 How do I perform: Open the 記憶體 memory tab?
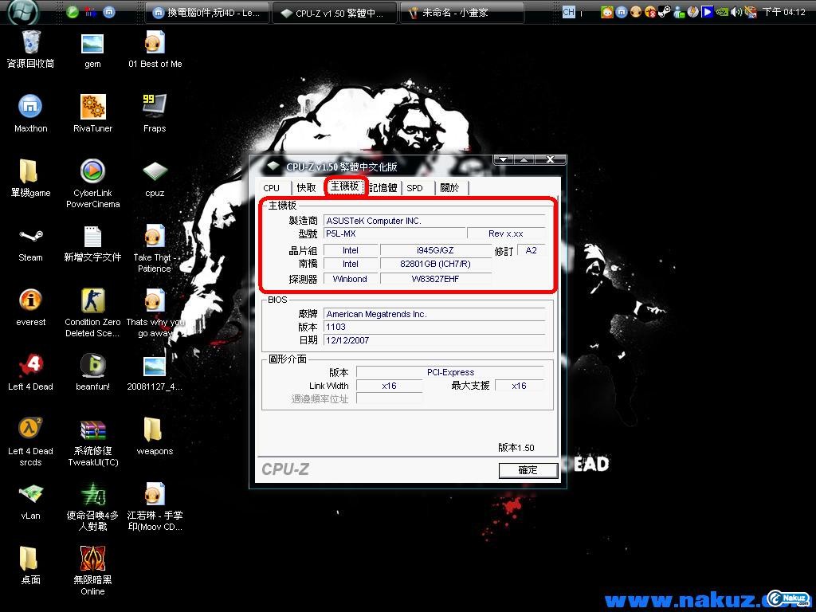tap(383, 188)
